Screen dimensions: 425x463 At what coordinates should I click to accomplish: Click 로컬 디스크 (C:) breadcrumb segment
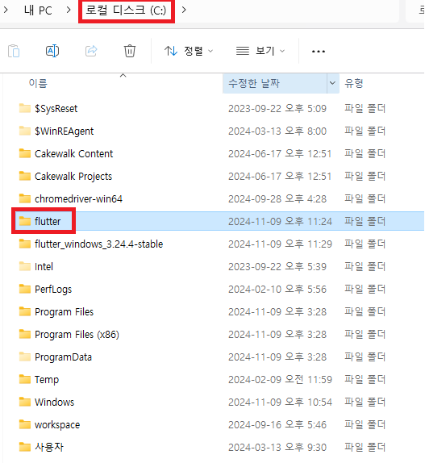click(126, 10)
